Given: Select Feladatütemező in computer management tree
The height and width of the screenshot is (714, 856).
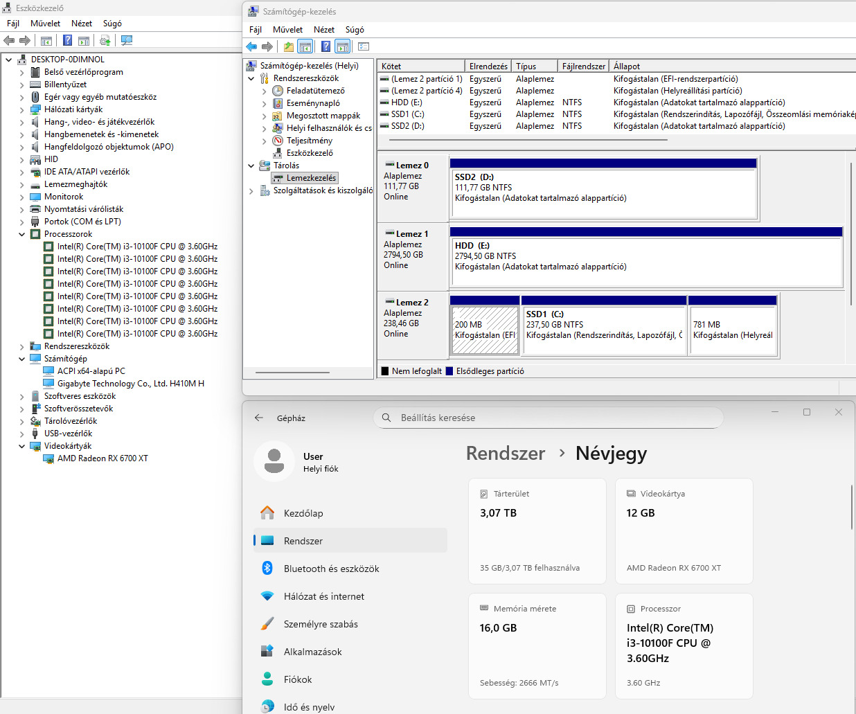Looking at the screenshot, I should 316,91.
